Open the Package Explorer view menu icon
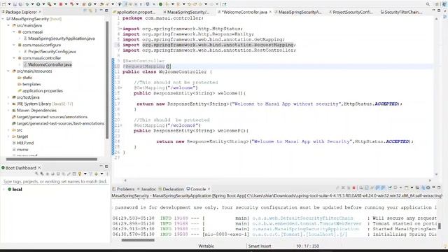 click(x=96, y=11)
